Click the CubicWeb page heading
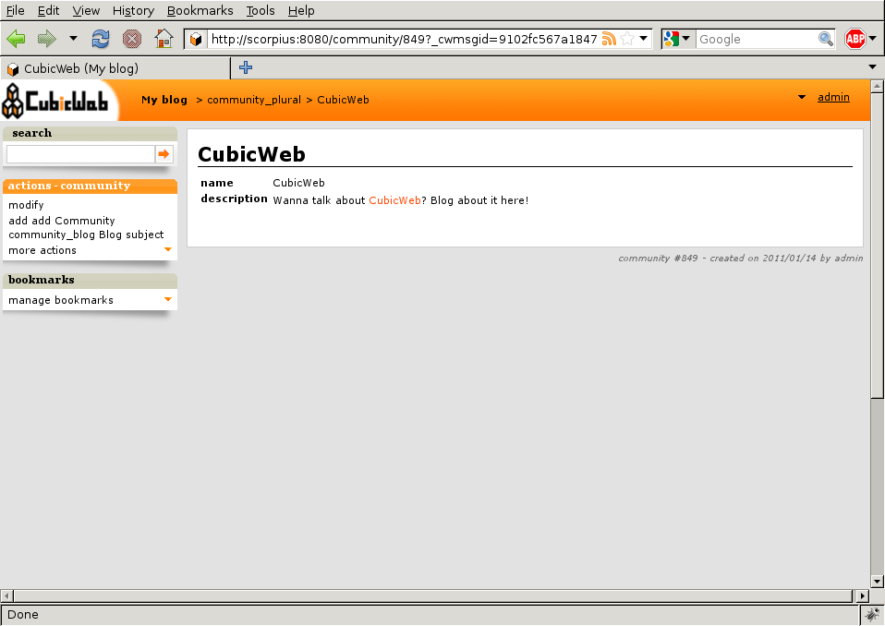The image size is (885, 626). coord(251,154)
